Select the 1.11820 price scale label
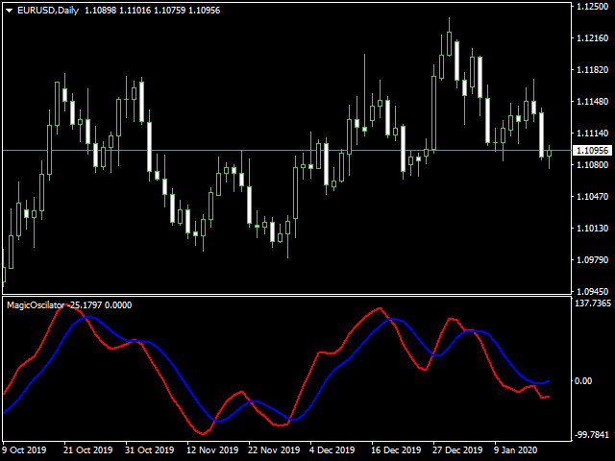 (x=592, y=70)
